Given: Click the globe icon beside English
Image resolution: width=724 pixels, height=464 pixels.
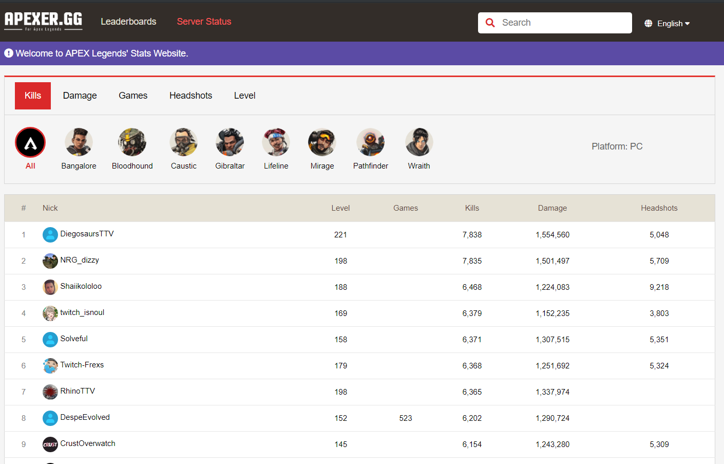Looking at the screenshot, I should (x=648, y=23).
